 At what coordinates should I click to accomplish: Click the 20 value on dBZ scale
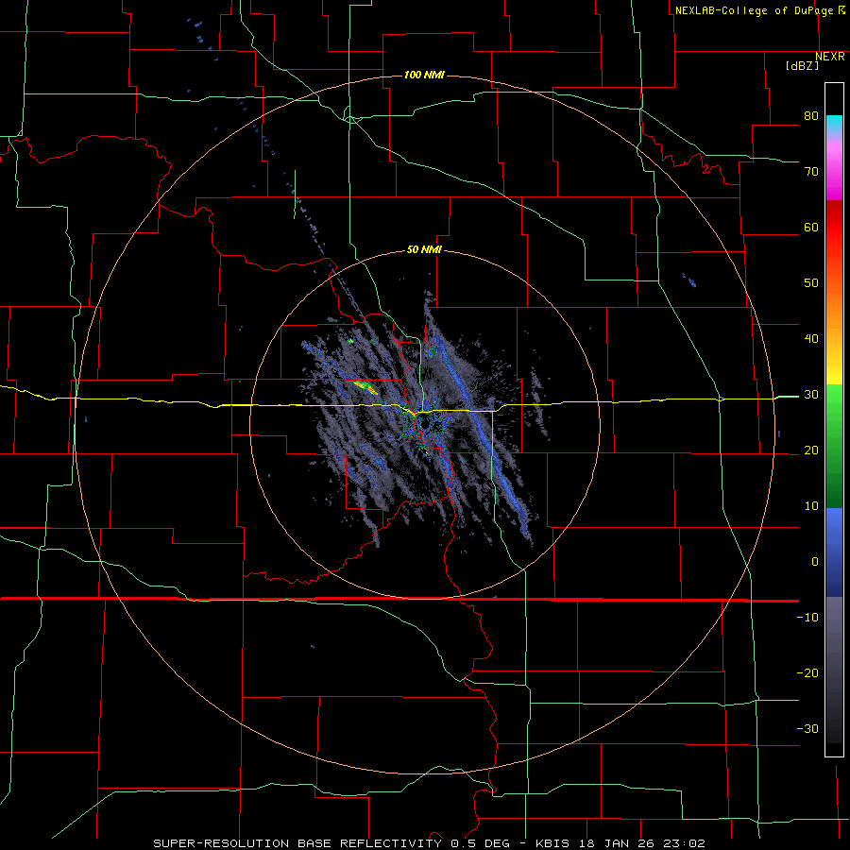(811, 450)
